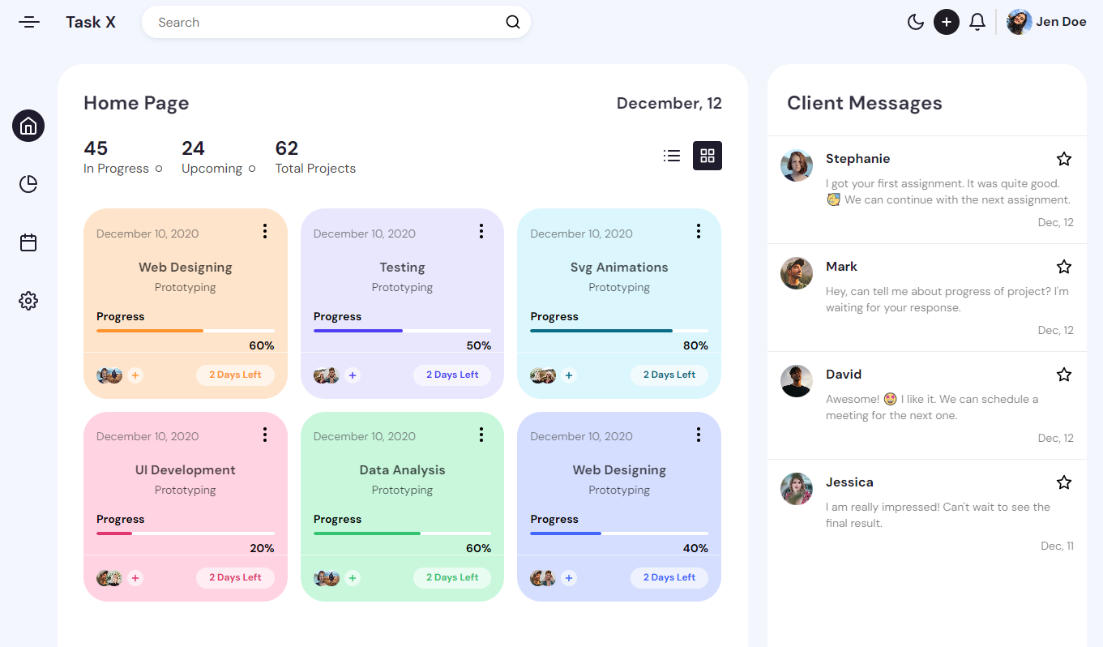The width and height of the screenshot is (1103, 647).
Task: Switch projects to list view
Action: tap(672, 156)
